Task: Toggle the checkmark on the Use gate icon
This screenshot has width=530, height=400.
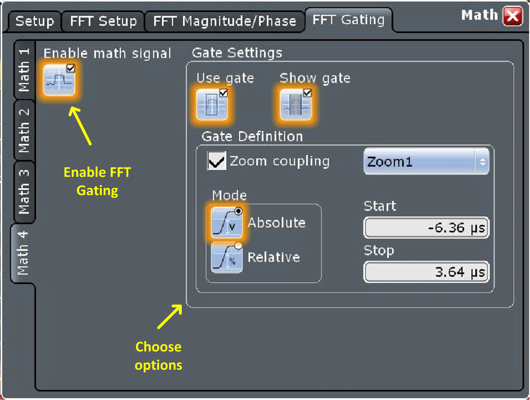Action: click(223, 93)
